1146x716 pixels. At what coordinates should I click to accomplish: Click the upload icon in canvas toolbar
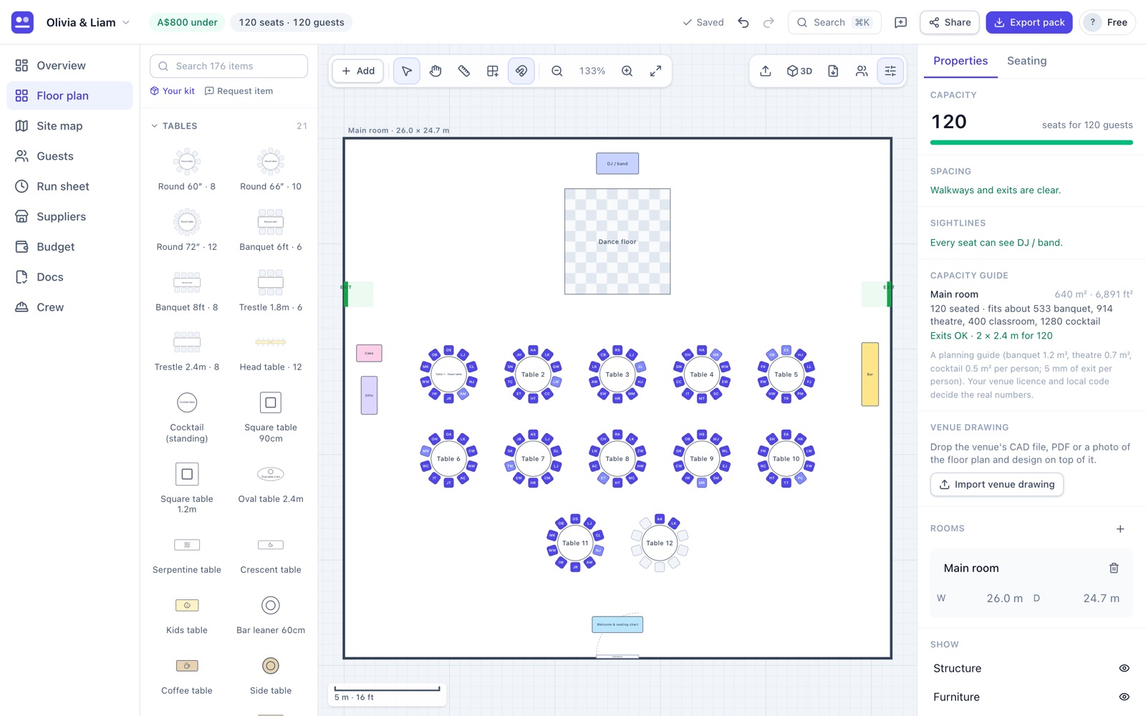point(766,71)
